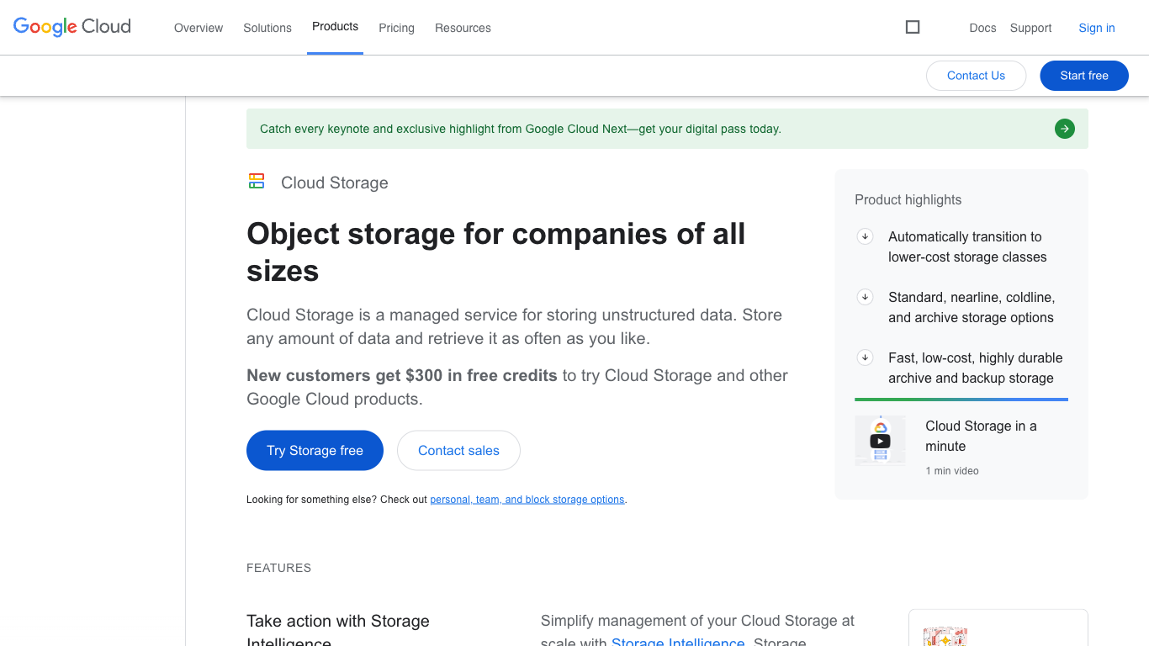This screenshot has height=646, width=1149.
Task: Open the Solutions menu
Action: (267, 28)
